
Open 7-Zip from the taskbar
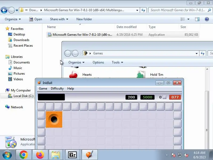point(72,155)
